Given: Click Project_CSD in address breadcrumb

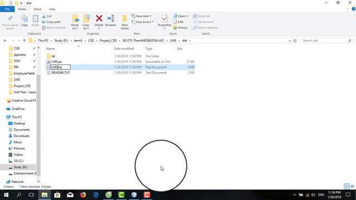Looking at the screenshot, I should (108, 41).
